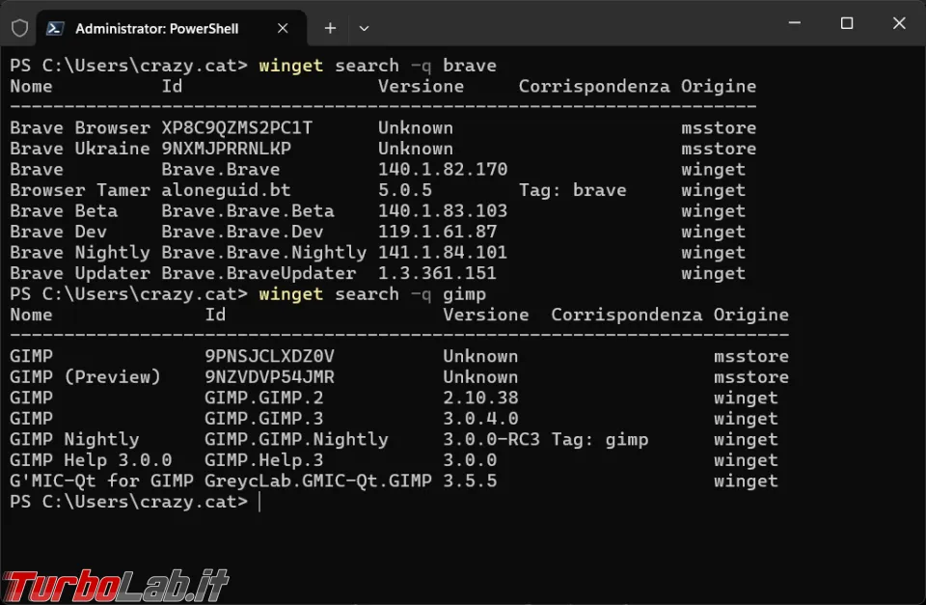Click the name 'G'MIC-Qt for GIMP'
926x605 pixels.
coord(101,481)
